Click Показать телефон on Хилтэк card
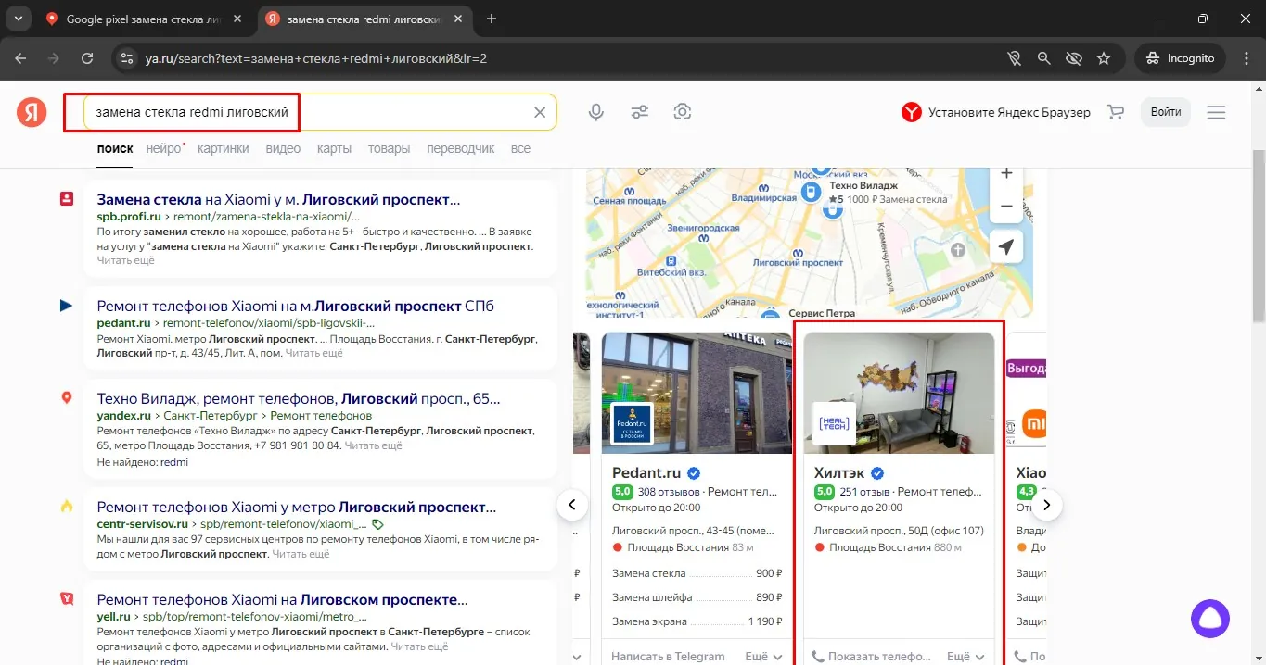Screen dimensions: 1266x665 [871, 657]
